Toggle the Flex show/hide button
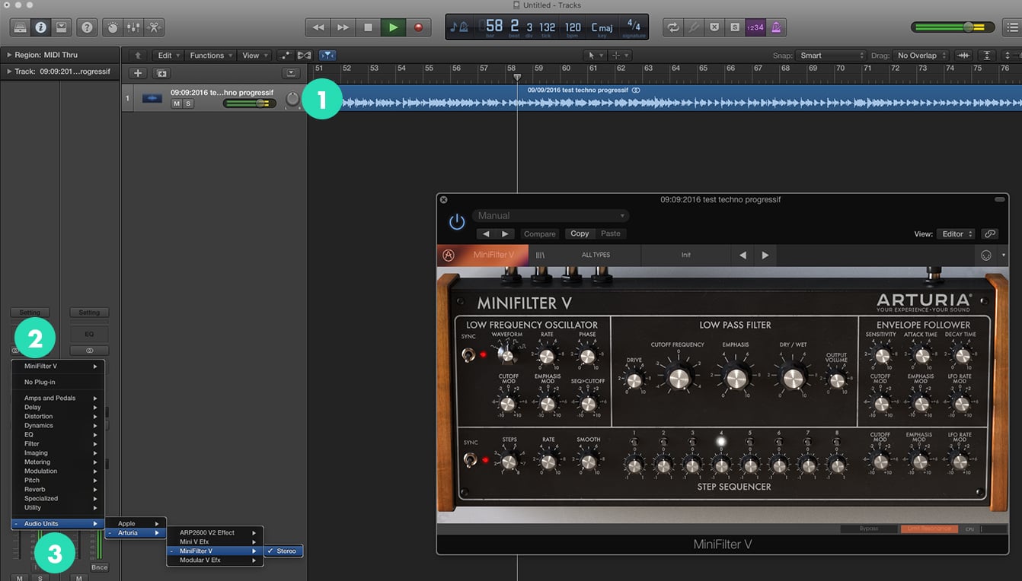The image size is (1022, 581). [x=304, y=56]
